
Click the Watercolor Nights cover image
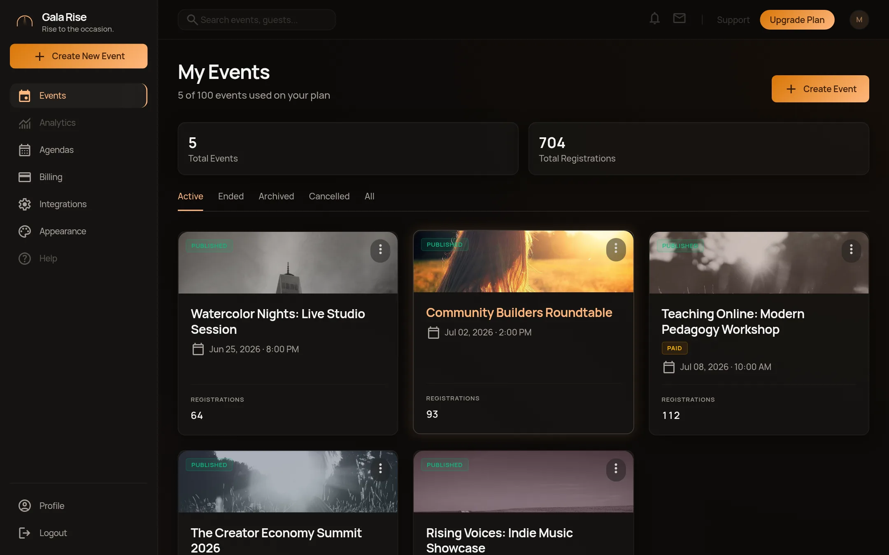288,263
